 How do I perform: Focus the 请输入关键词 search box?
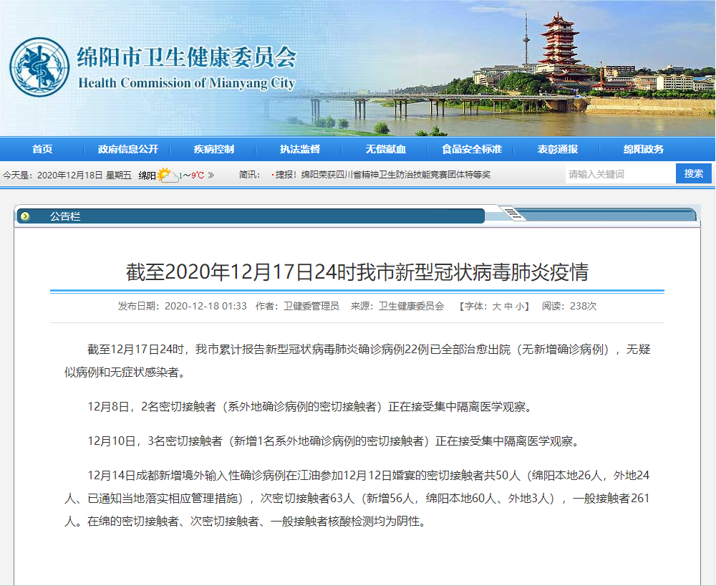click(x=620, y=174)
